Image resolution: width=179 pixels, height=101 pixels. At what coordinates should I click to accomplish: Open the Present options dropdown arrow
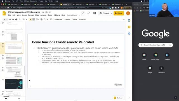(x=111, y=13)
